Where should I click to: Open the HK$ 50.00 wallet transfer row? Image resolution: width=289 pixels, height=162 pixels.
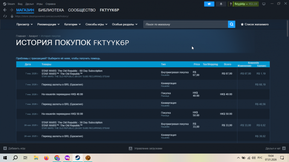(x=143, y=114)
